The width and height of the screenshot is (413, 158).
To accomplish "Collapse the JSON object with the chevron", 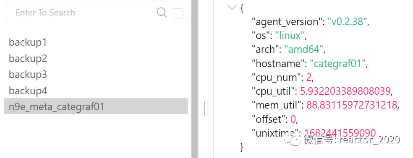I will pyautogui.click(x=232, y=8).
